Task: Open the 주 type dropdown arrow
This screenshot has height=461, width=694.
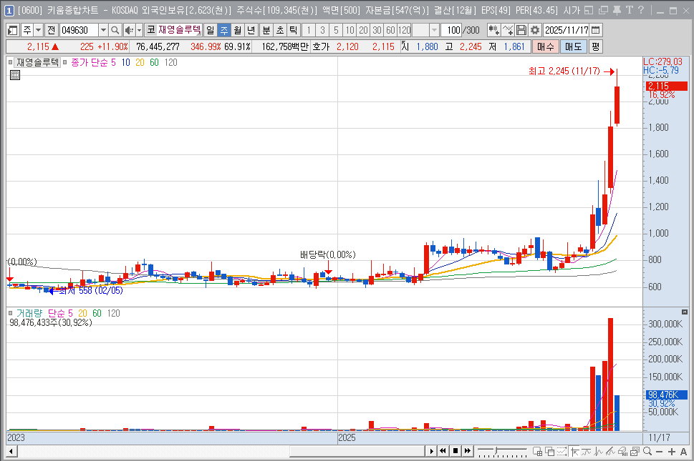Action: point(39,30)
